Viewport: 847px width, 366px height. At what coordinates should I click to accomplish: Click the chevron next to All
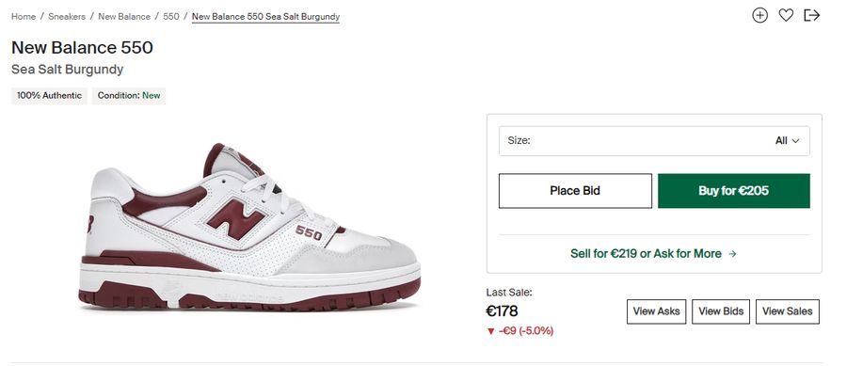pyautogui.click(x=795, y=141)
